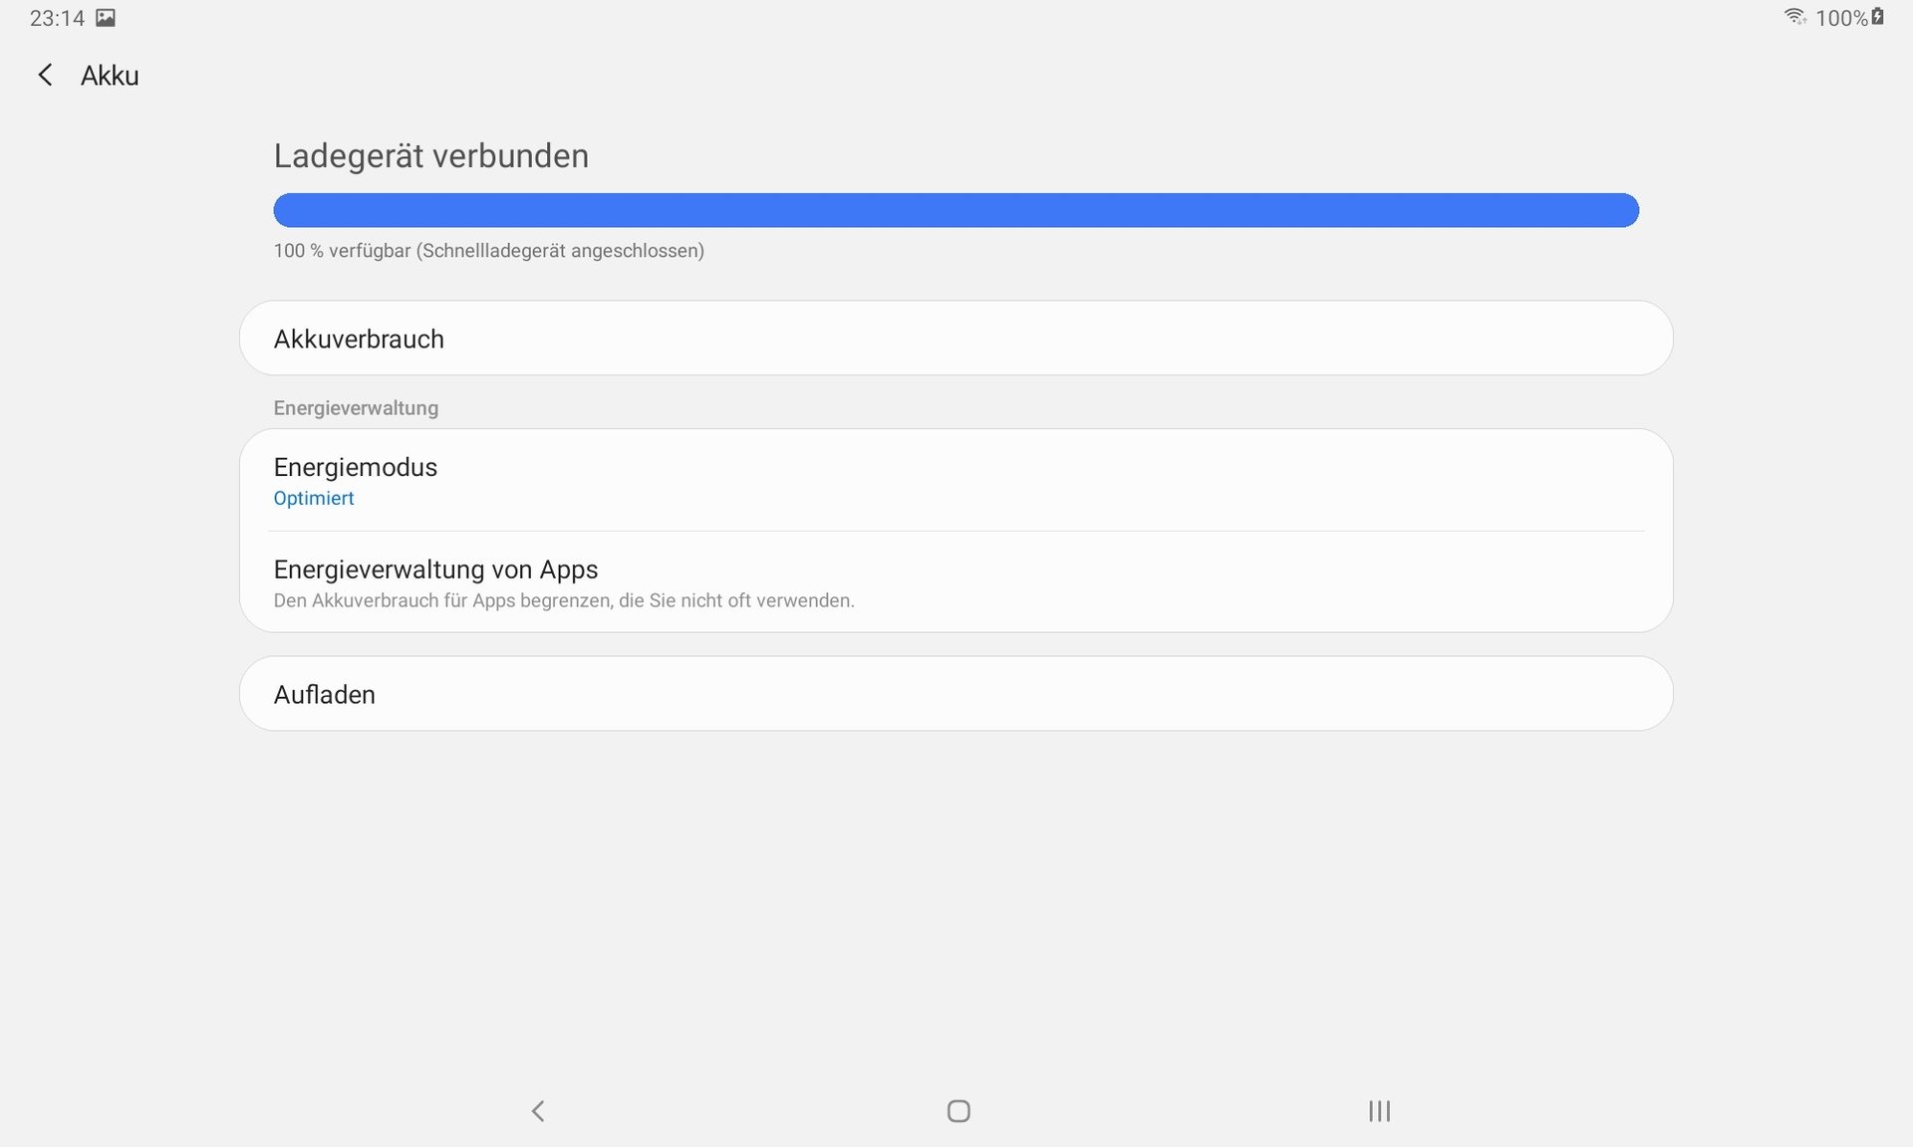This screenshot has height=1147, width=1913.
Task: Tap the image notification icon in status bar
Action: click(106, 17)
